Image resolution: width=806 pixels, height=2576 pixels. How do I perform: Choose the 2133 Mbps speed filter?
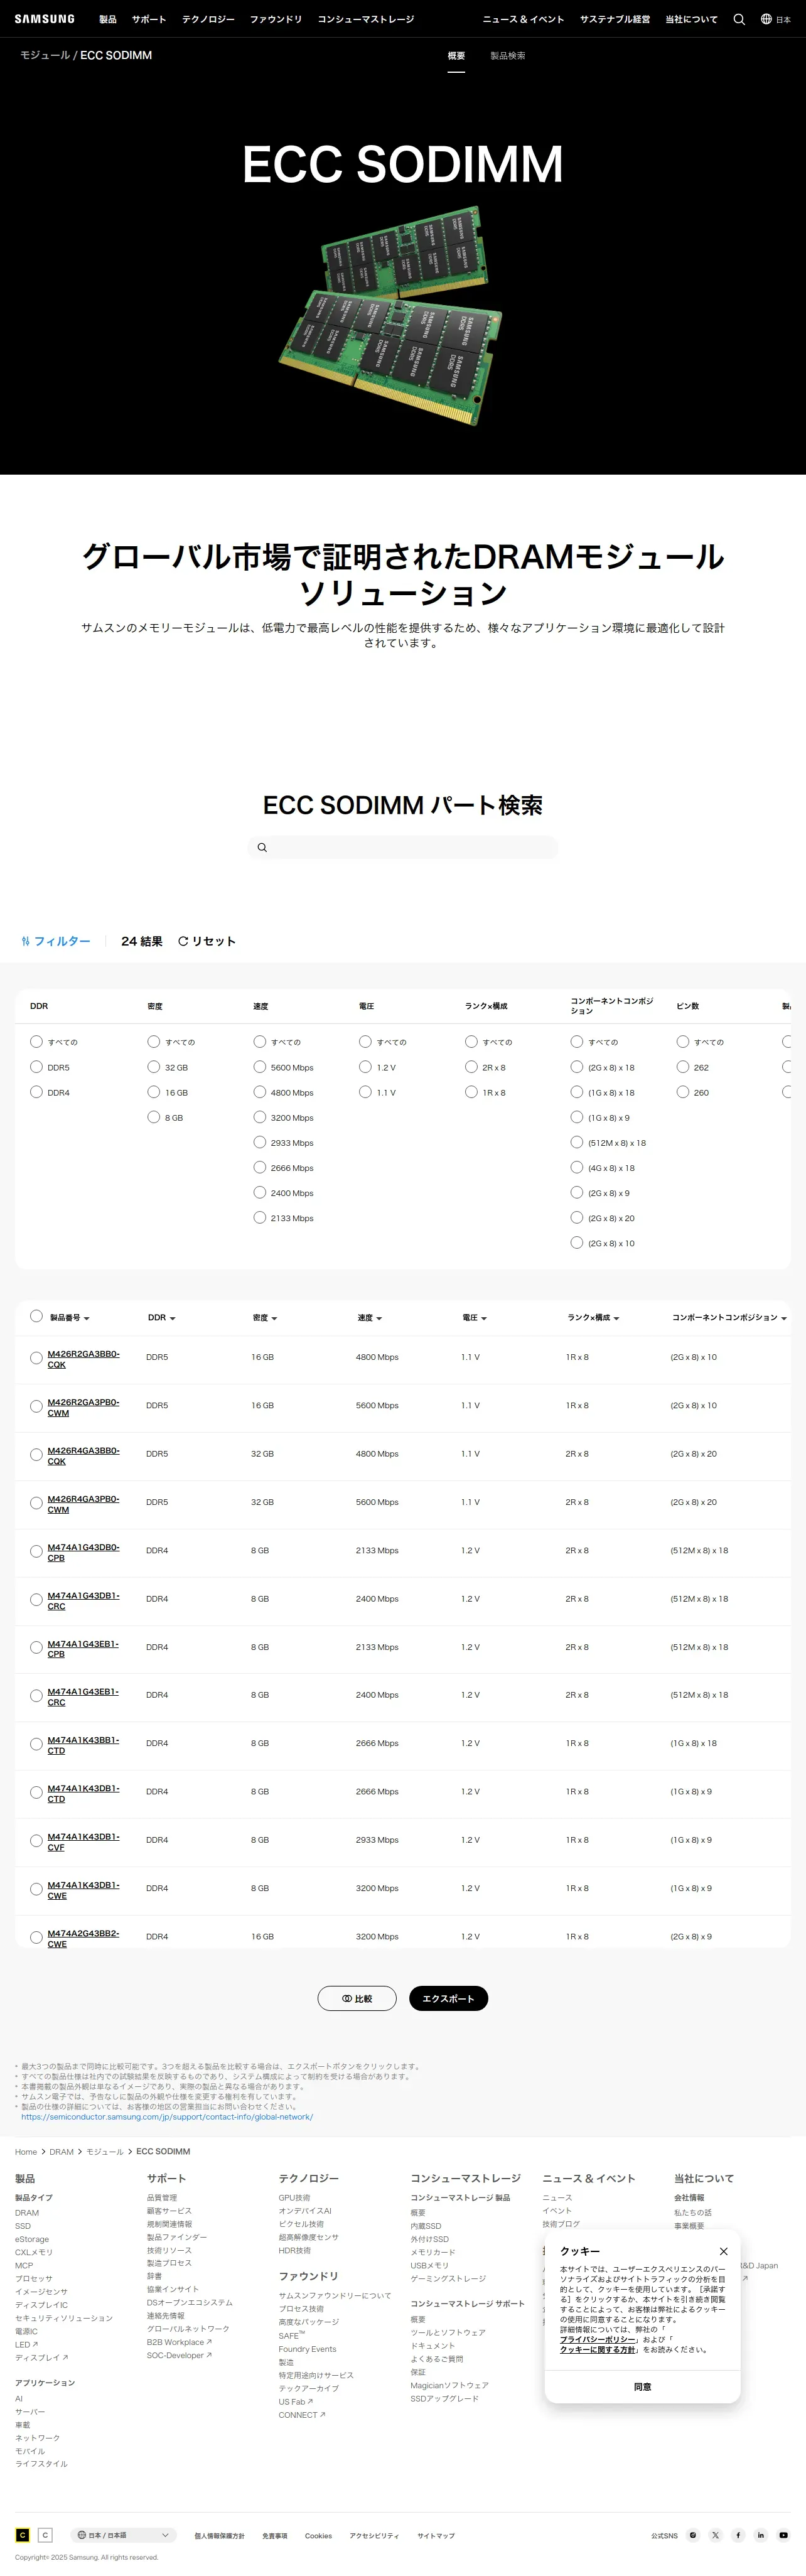pos(259,1217)
